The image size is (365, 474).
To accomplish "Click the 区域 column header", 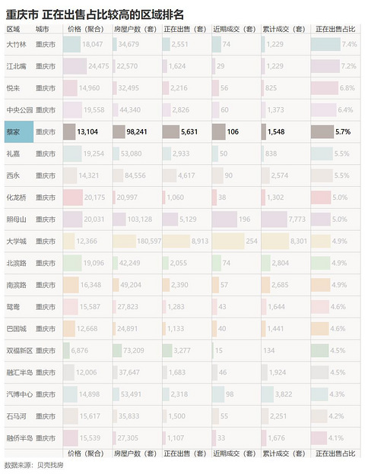I will coord(13,29).
